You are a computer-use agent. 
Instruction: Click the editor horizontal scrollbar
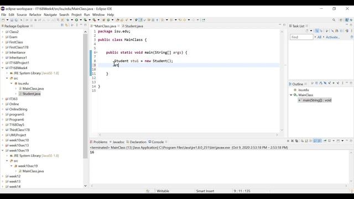click(189, 135)
